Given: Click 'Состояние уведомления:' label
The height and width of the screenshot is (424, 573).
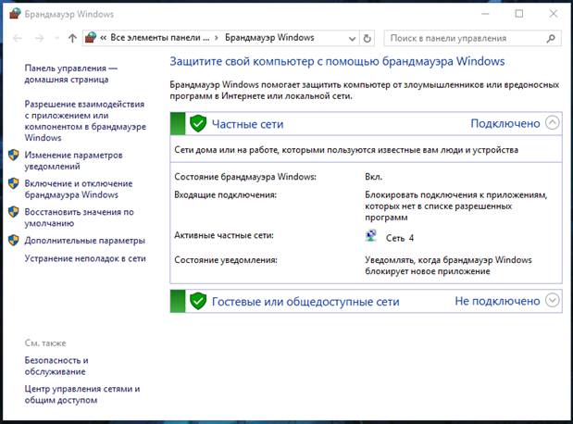Looking at the screenshot, I should pyautogui.click(x=226, y=260).
